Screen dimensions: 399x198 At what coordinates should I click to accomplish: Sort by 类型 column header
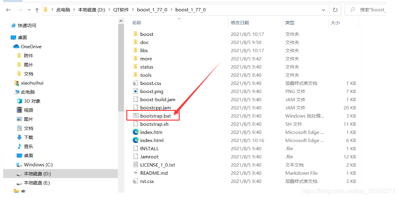(x=290, y=23)
